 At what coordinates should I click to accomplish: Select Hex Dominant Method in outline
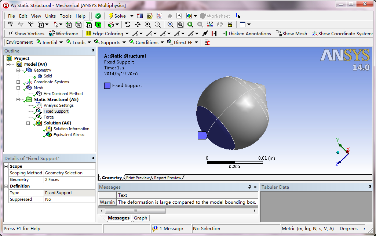click(x=63, y=94)
